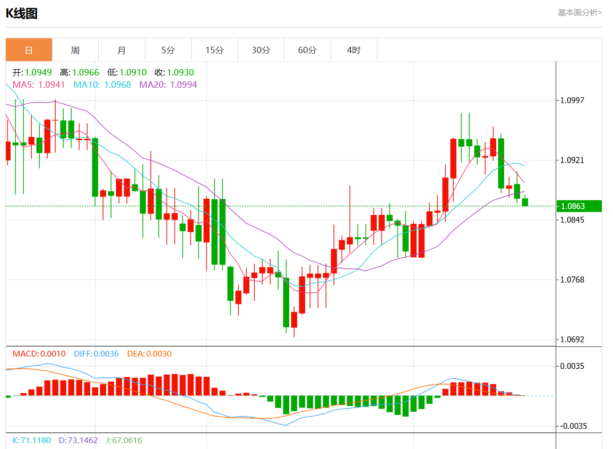Switch to the 周 weekly tab
613x449 pixels.
click(x=75, y=50)
